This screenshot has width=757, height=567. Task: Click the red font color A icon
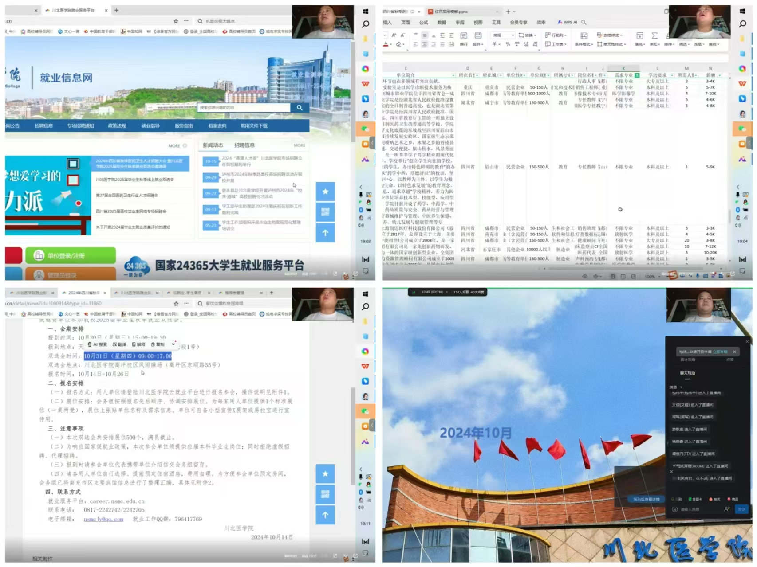coord(386,44)
